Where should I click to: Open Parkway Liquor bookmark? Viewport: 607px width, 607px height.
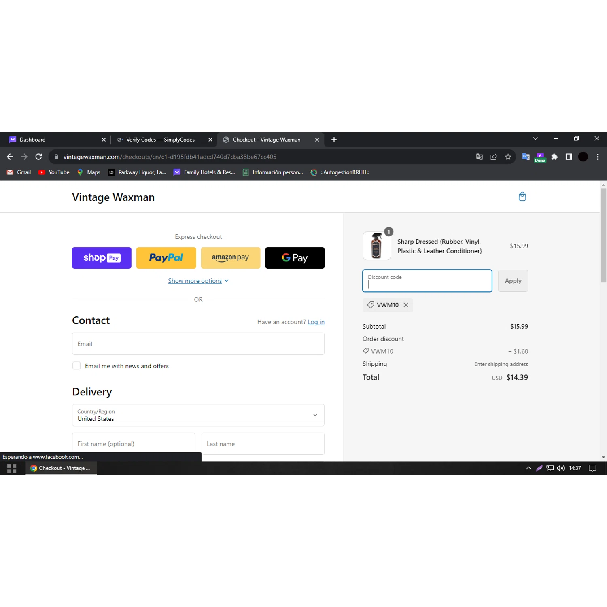click(x=137, y=172)
